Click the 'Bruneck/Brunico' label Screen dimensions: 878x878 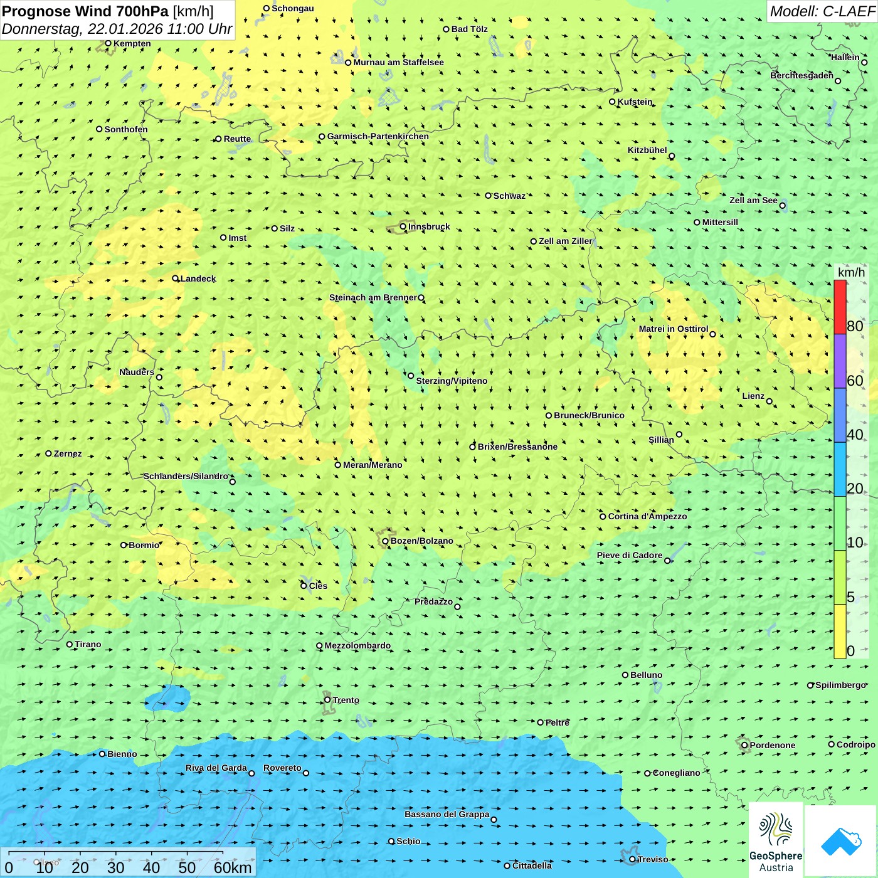(x=589, y=415)
